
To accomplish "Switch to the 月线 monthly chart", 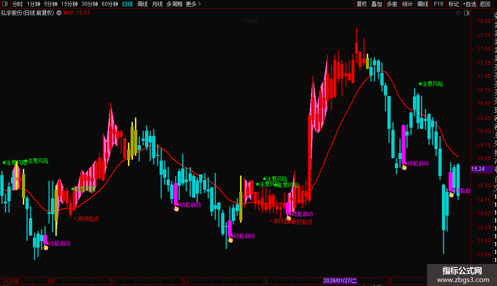I will pyautogui.click(x=157, y=4).
